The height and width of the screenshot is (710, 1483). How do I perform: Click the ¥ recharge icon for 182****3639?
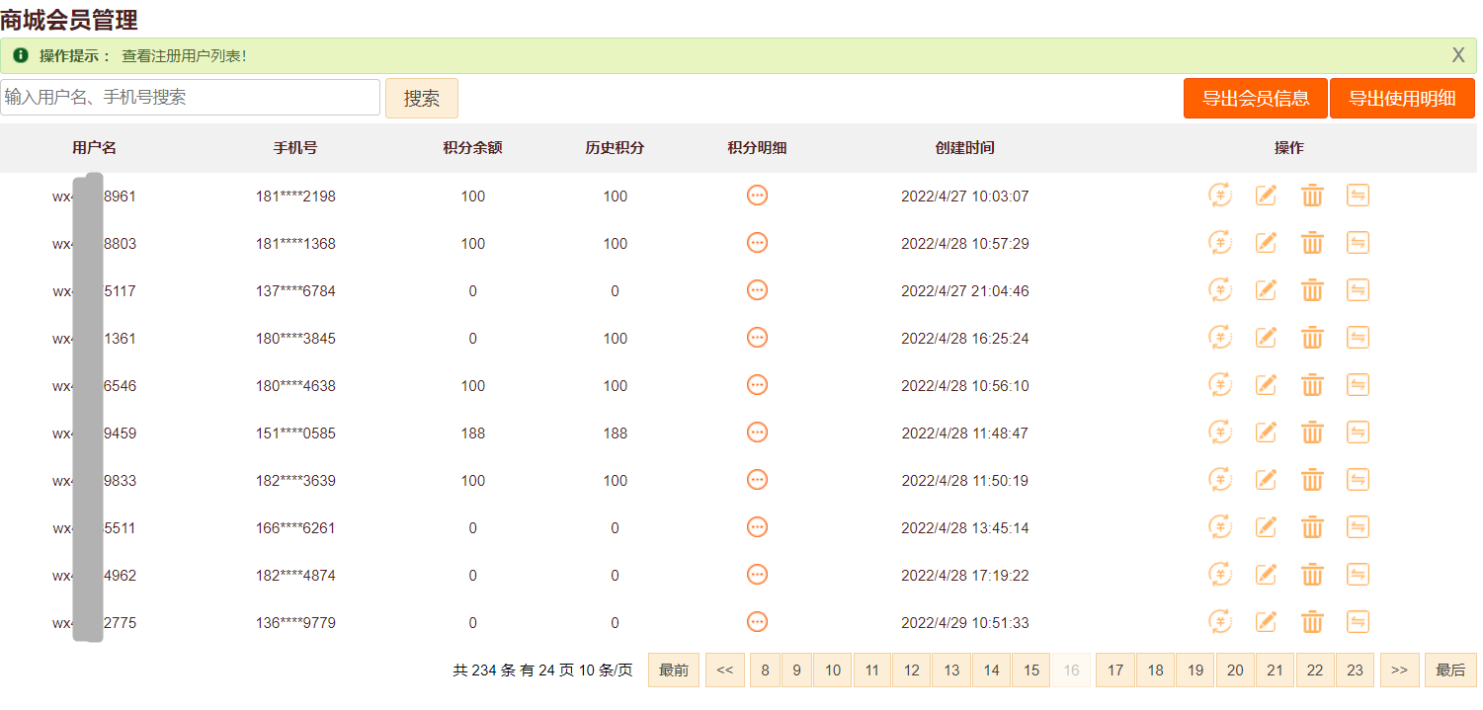1220,479
